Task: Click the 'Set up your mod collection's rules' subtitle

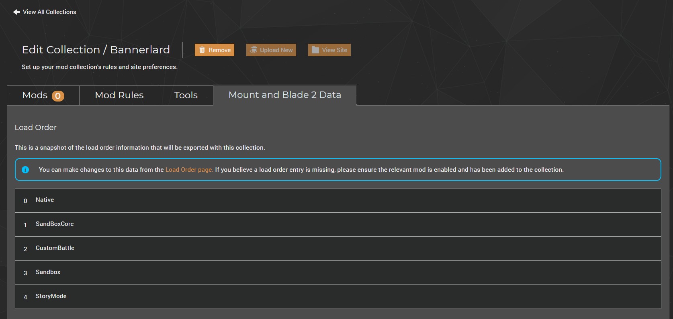Action: click(x=100, y=67)
